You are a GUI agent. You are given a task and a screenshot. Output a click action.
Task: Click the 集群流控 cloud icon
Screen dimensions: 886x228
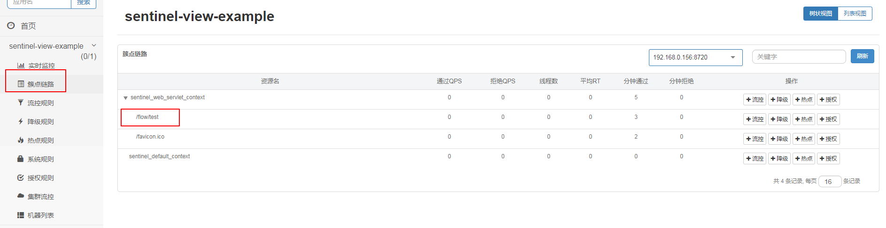click(21, 196)
